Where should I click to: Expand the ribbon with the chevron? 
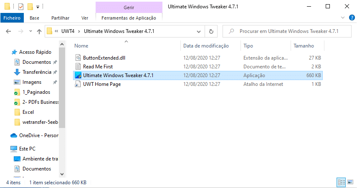tap(343, 18)
